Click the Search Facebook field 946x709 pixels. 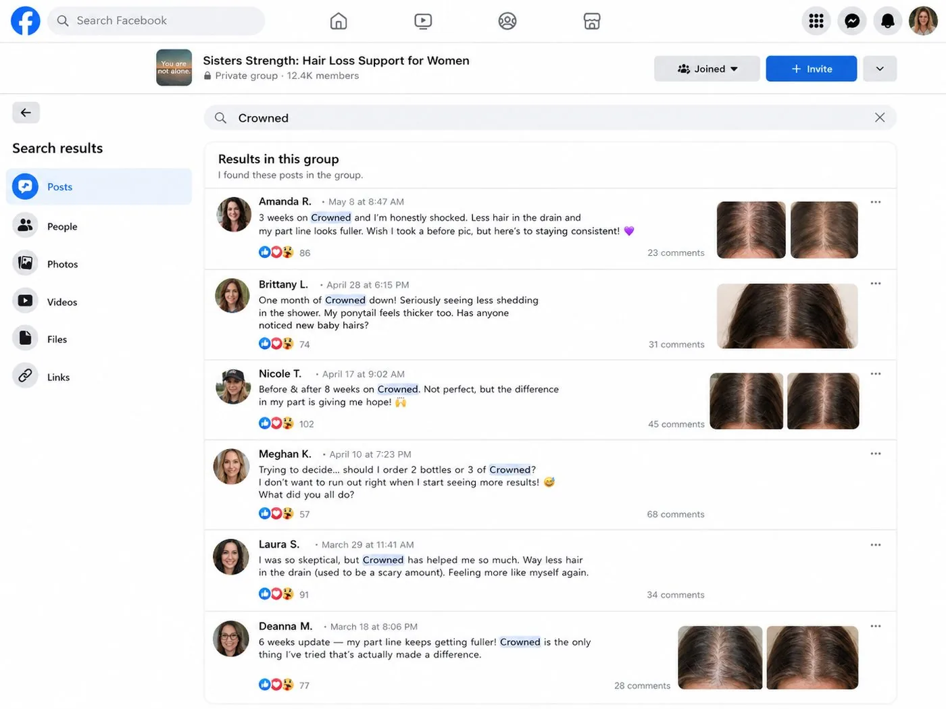pos(156,21)
